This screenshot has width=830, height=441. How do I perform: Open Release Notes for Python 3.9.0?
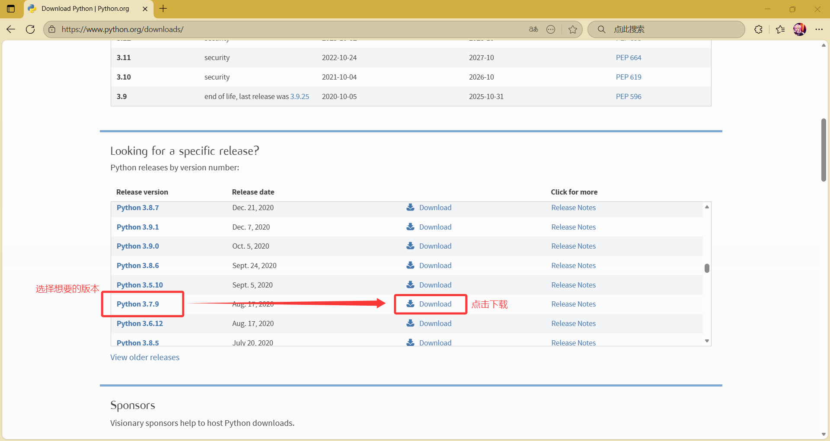pyautogui.click(x=573, y=246)
